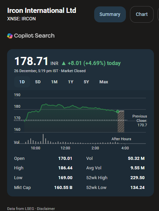Click the Vol value 50.32 M
Screen dimensions: 159x211
[x=136, y=159]
